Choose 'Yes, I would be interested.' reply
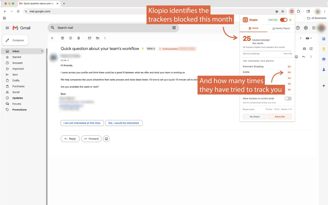This screenshot has height=205, width=328. tap(124, 123)
